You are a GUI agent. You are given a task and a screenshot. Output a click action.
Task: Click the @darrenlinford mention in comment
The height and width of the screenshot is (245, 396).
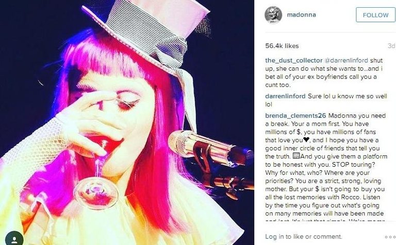346,61
